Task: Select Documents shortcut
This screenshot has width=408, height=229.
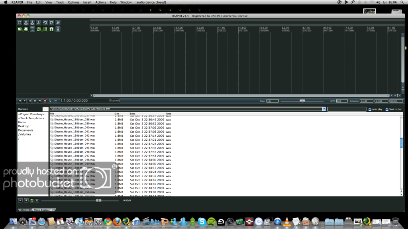Action: point(25,130)
